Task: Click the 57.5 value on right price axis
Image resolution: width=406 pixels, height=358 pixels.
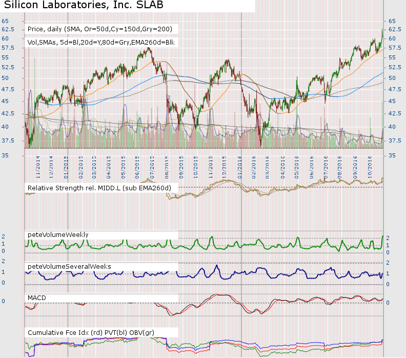Action: 395,48
